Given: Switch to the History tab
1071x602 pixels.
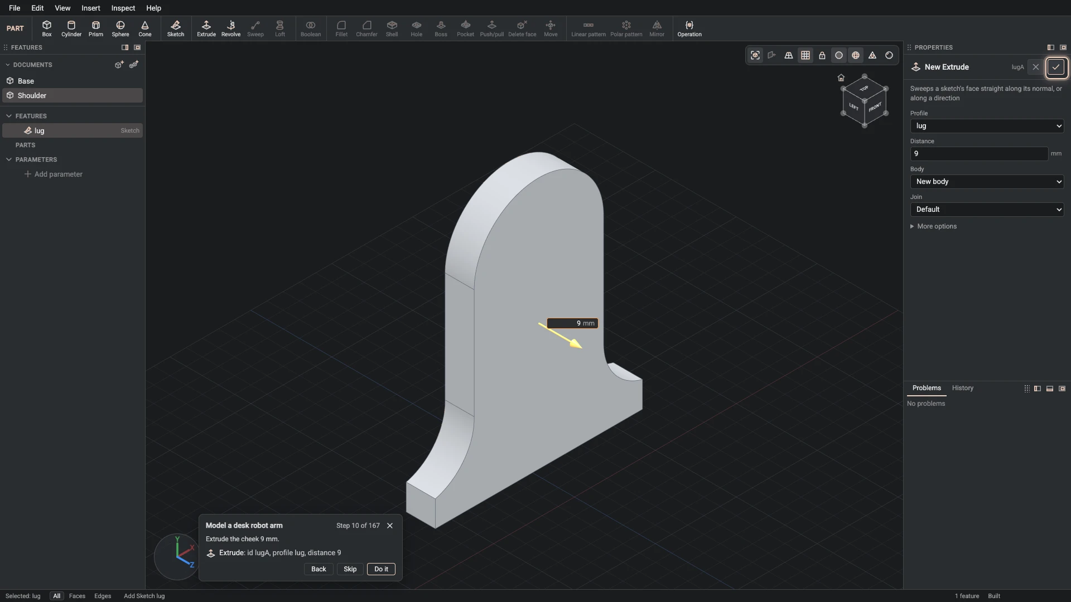Looking at the screenshot, I should [962, 388].
